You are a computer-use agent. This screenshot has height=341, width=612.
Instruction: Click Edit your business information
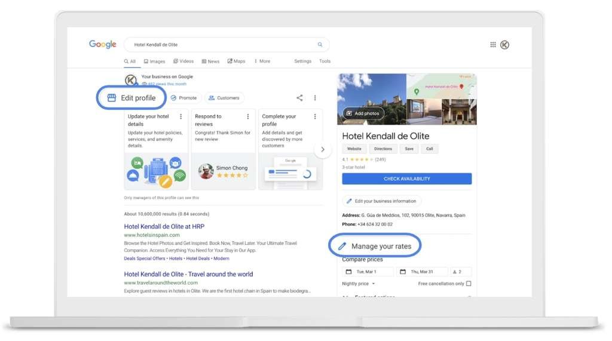(381, 201)
